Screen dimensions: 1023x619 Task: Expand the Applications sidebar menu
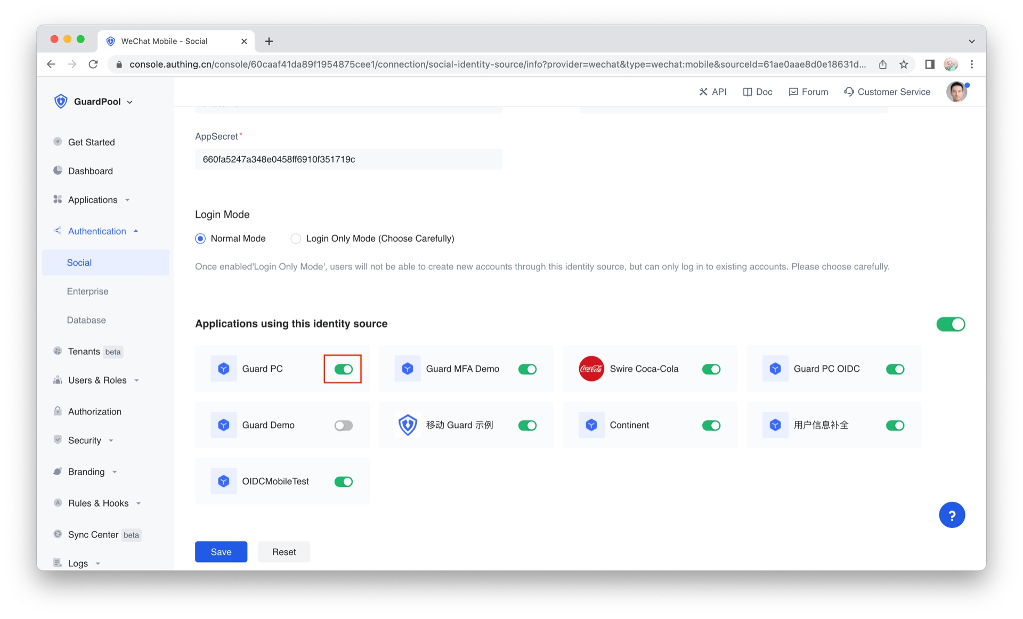click(x=93, y=200)
